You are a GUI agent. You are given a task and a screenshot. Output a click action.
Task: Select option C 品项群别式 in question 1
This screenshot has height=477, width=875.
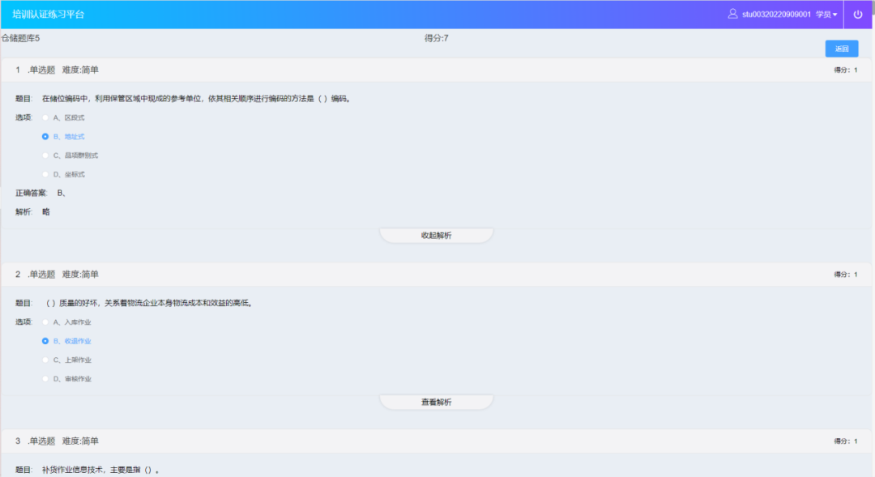point(45,154)
